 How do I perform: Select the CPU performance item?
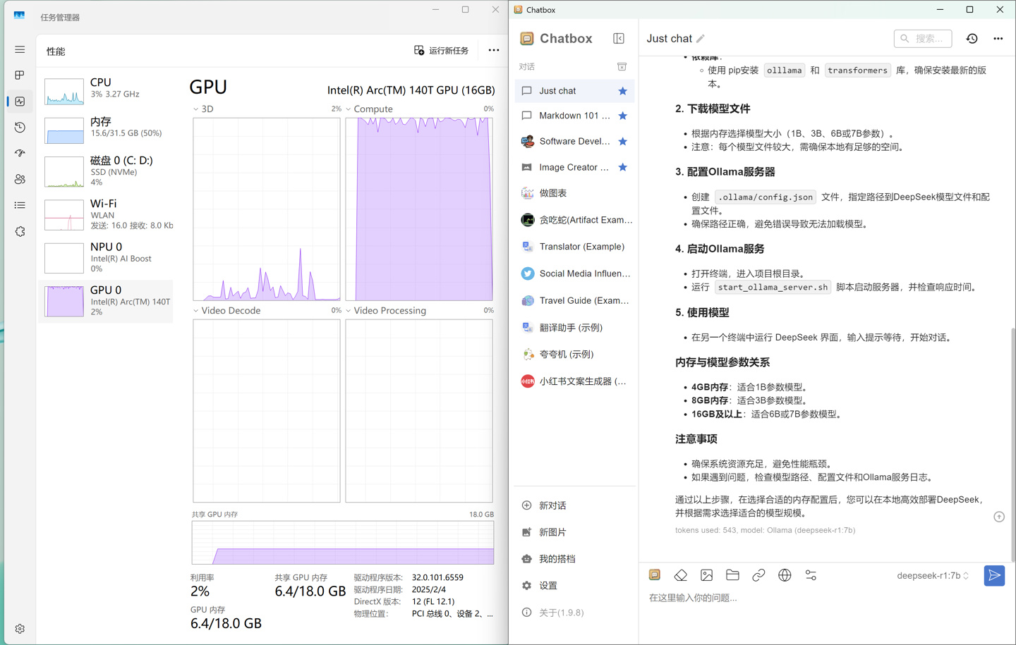106,89
